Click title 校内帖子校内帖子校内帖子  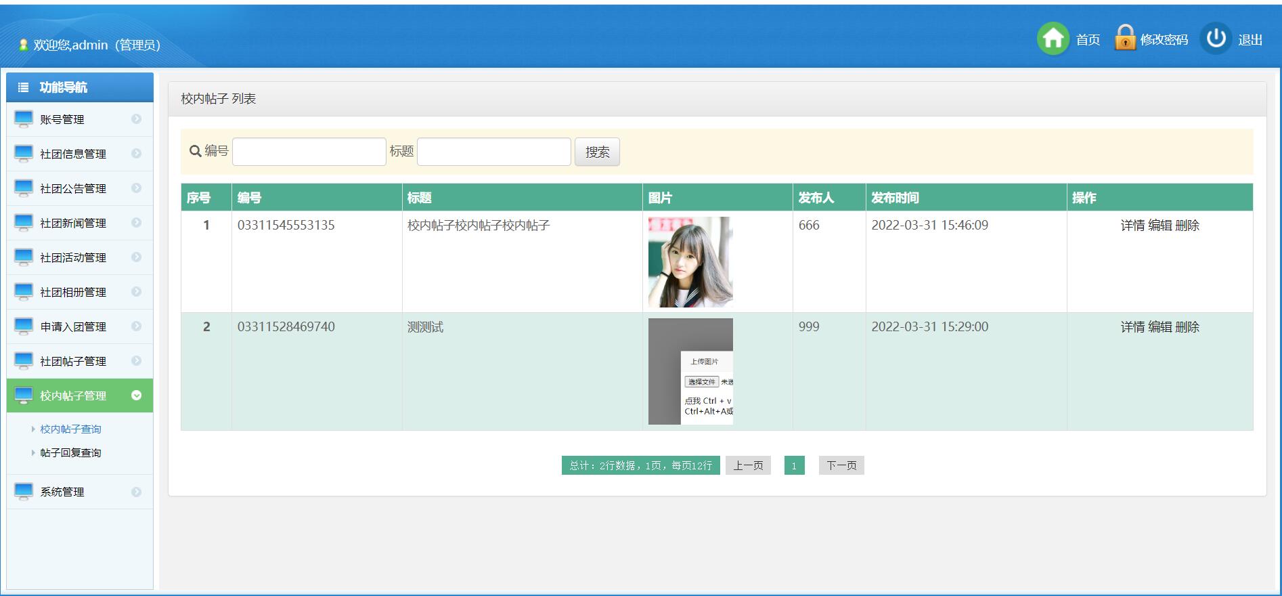(479, 226)
